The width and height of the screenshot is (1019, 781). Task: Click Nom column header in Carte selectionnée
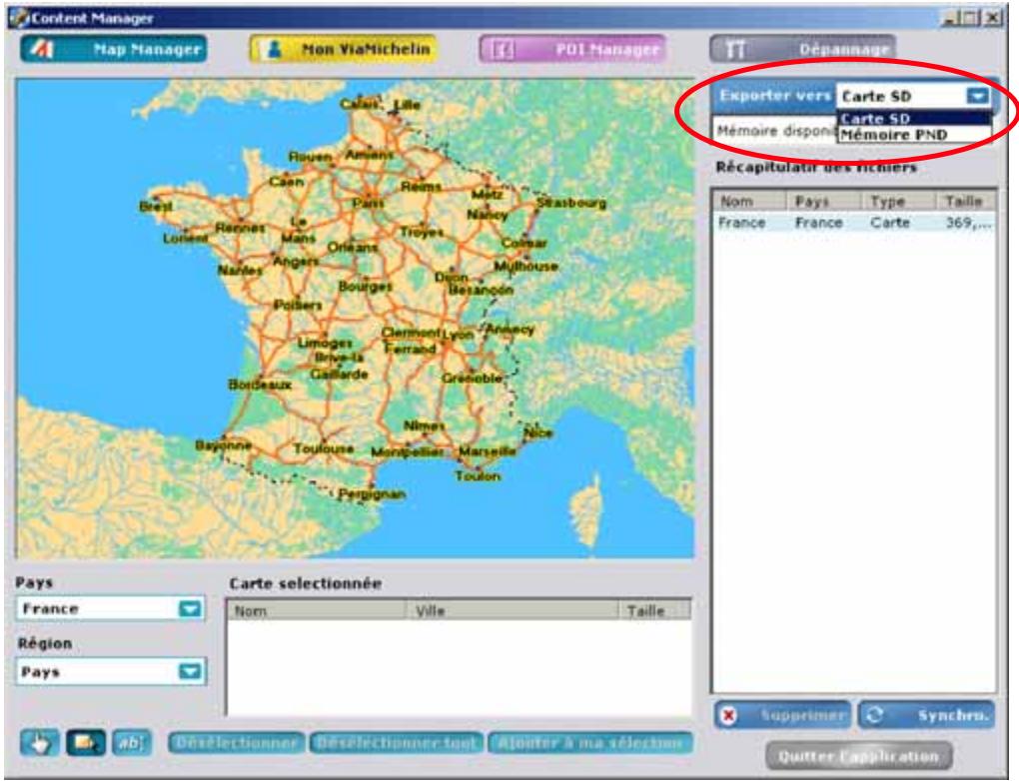click(x=317, y=611)
